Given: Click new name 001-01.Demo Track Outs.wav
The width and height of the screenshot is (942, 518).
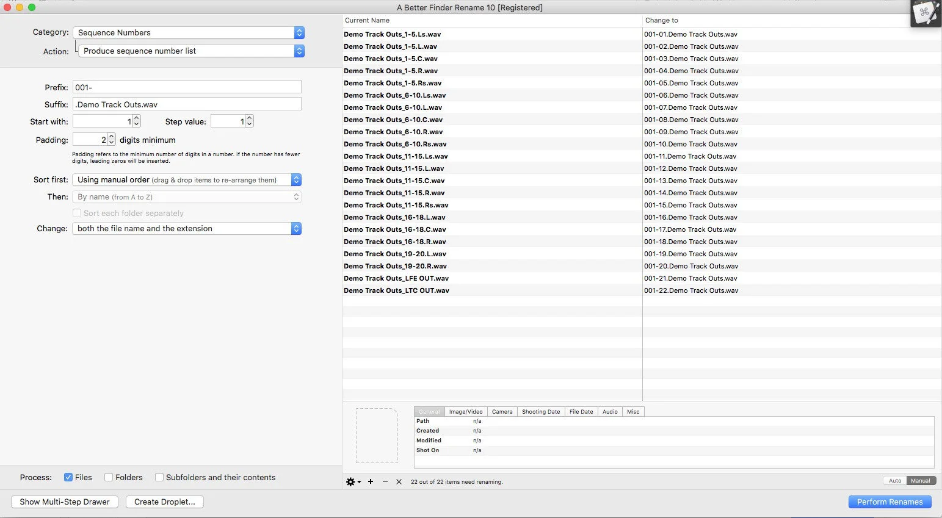Looking at the screenshot, I should coord(690,34).
